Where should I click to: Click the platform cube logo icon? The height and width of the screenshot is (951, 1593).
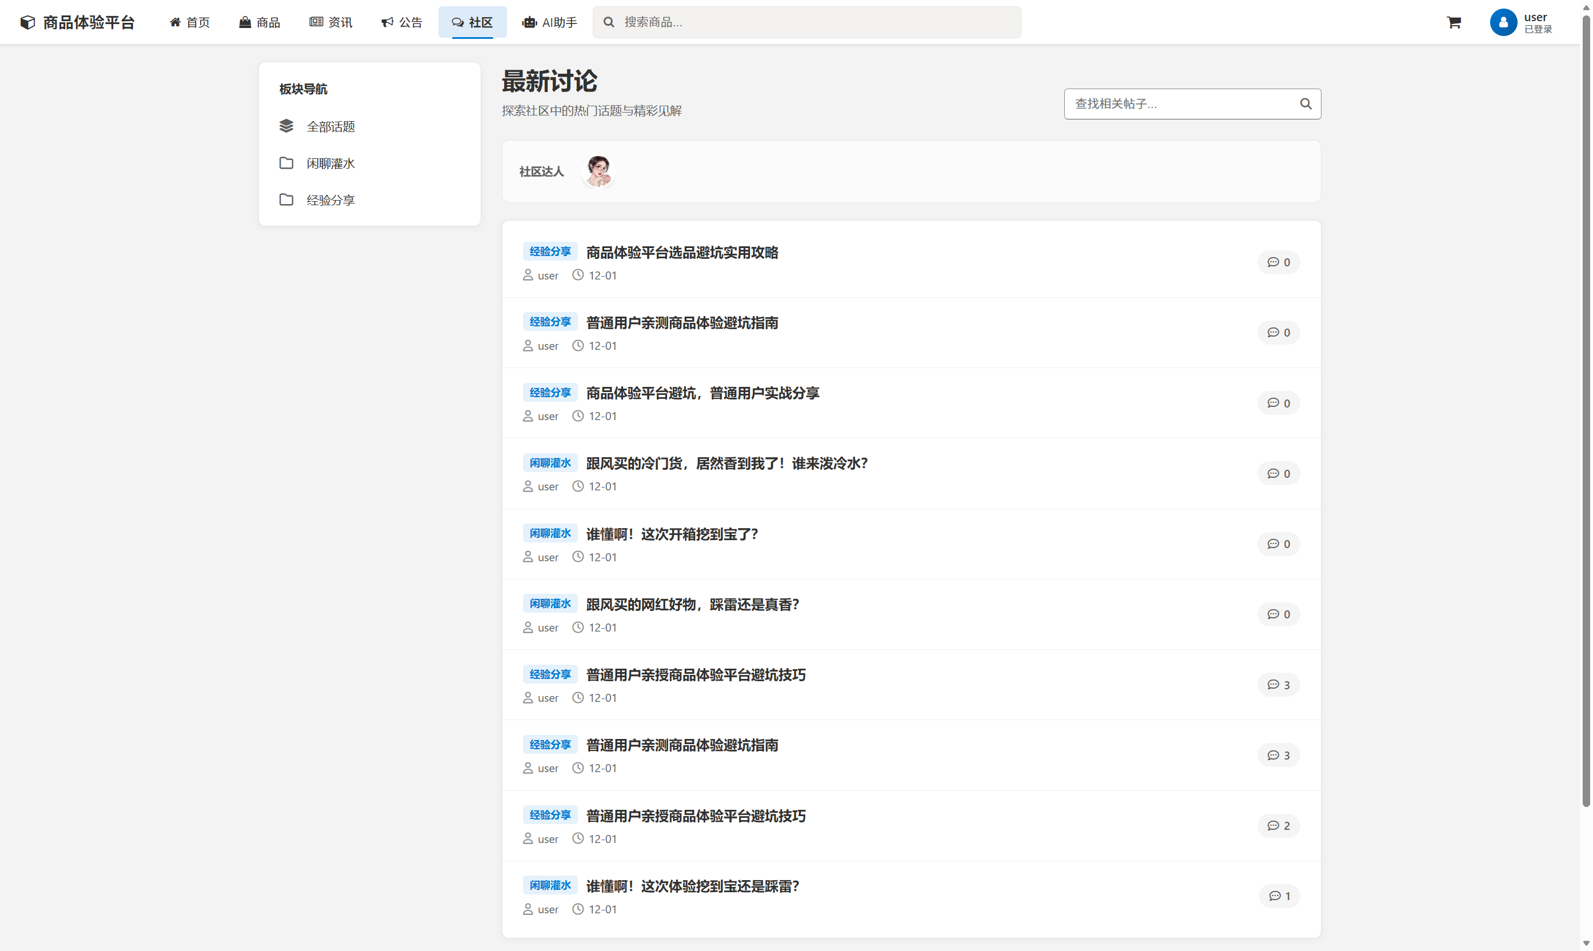click(27, 22)
